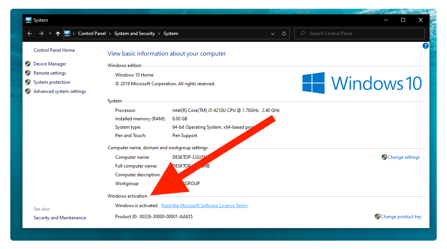Navigate up one level with the up arrow
This screenshot has height=249, width=447.
click(58, 34)
